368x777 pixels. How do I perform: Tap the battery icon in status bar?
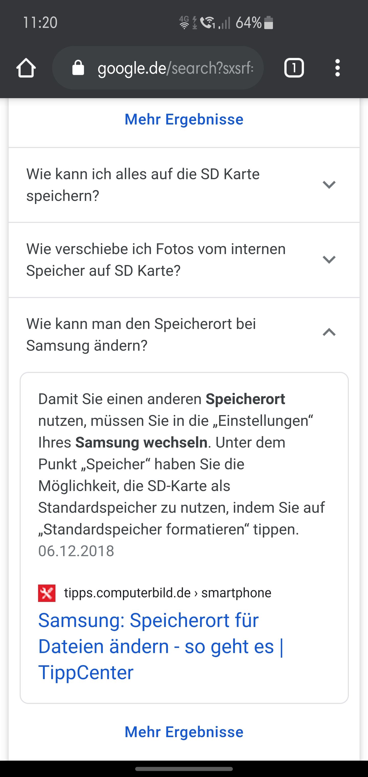pos(268,23)
